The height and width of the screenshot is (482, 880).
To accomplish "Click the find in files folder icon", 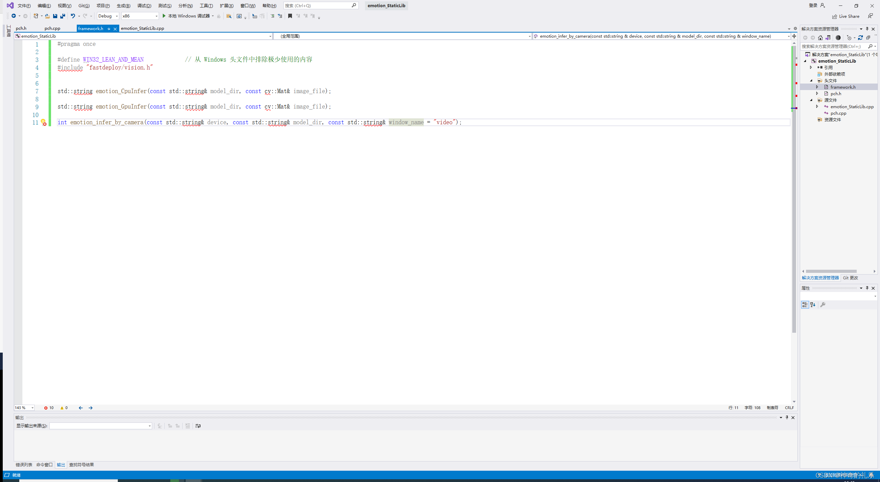I will tap(229, 16).
